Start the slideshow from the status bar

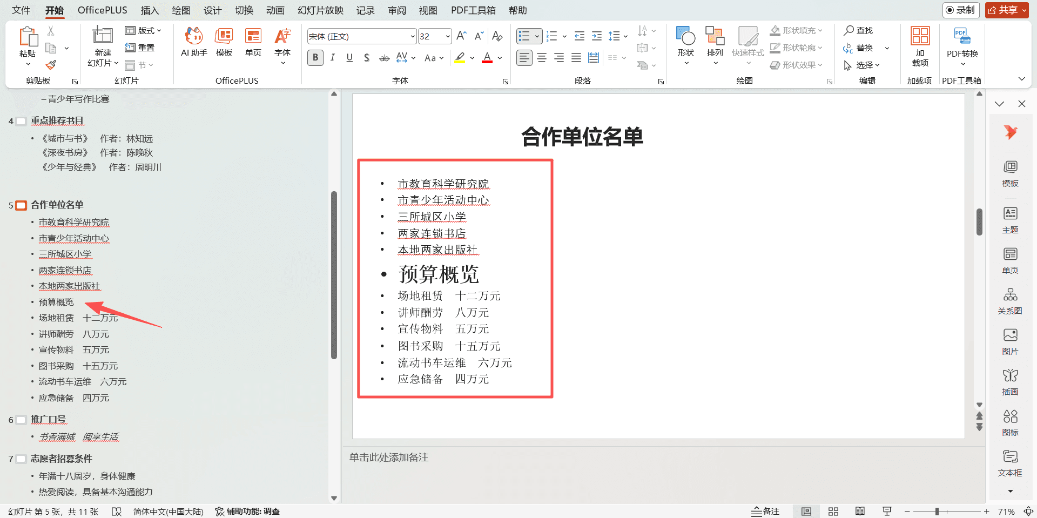pos(887,512)
